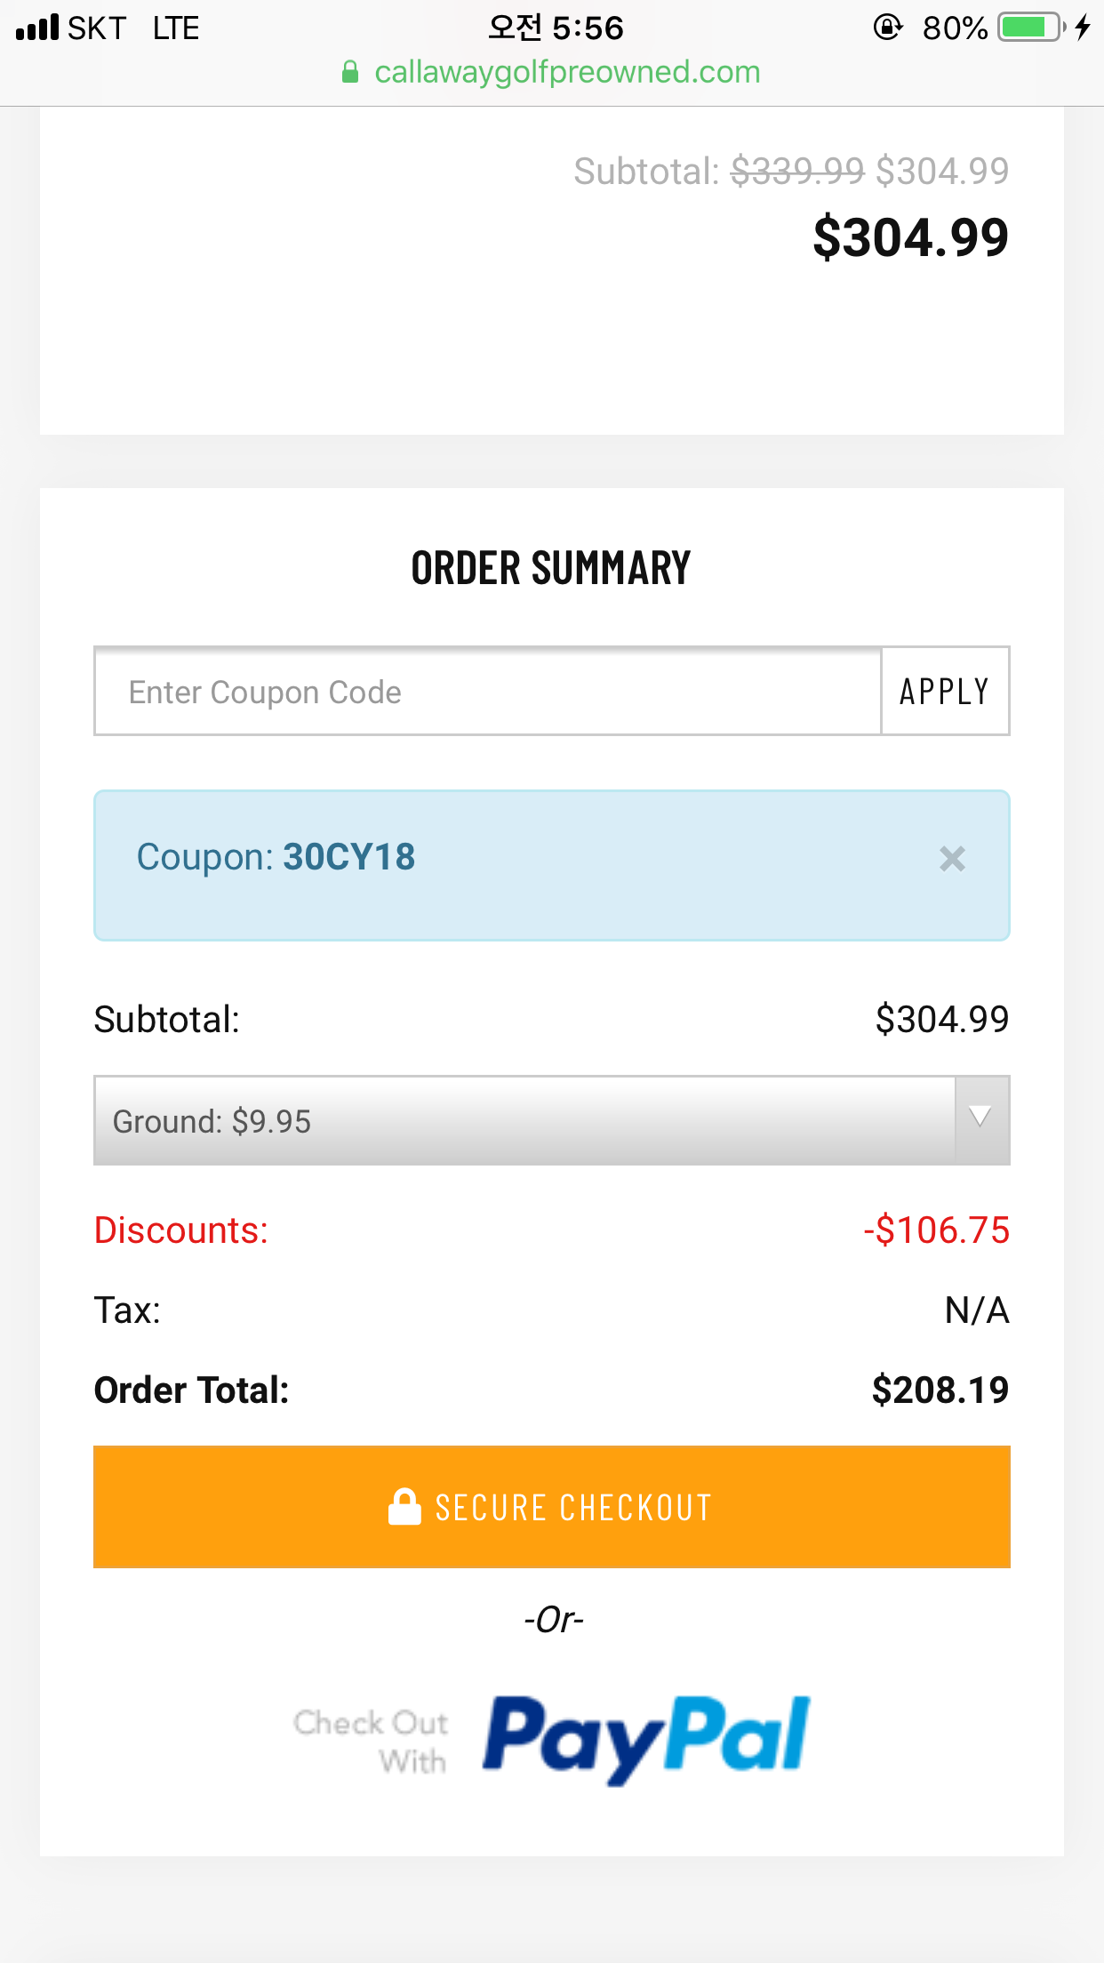Tap the applied coupon code 30CY18 text

coord(348,857)
